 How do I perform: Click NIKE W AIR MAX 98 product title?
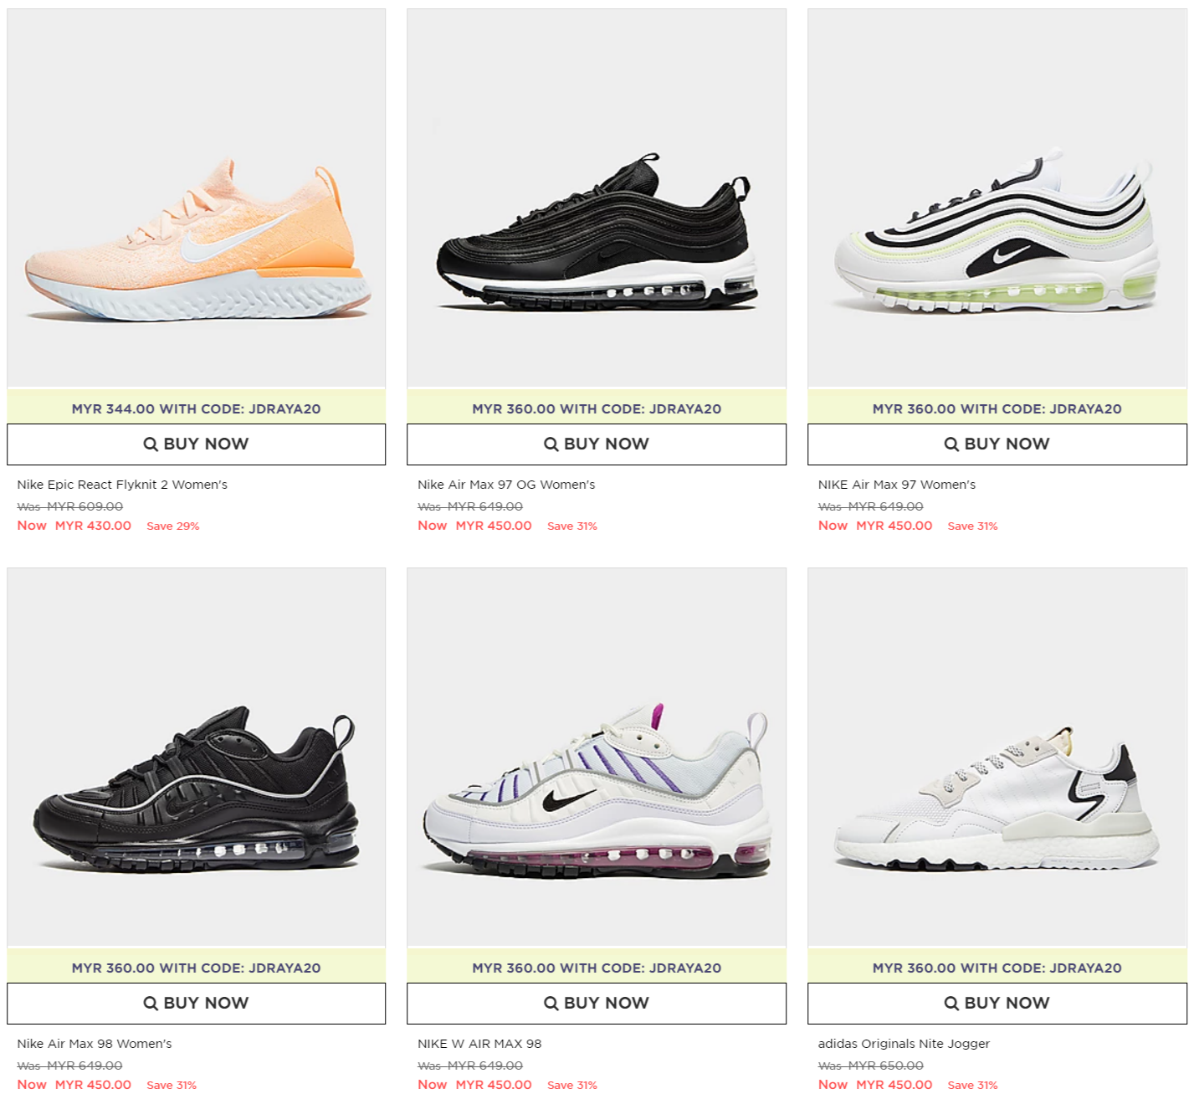coord(479,1044)
